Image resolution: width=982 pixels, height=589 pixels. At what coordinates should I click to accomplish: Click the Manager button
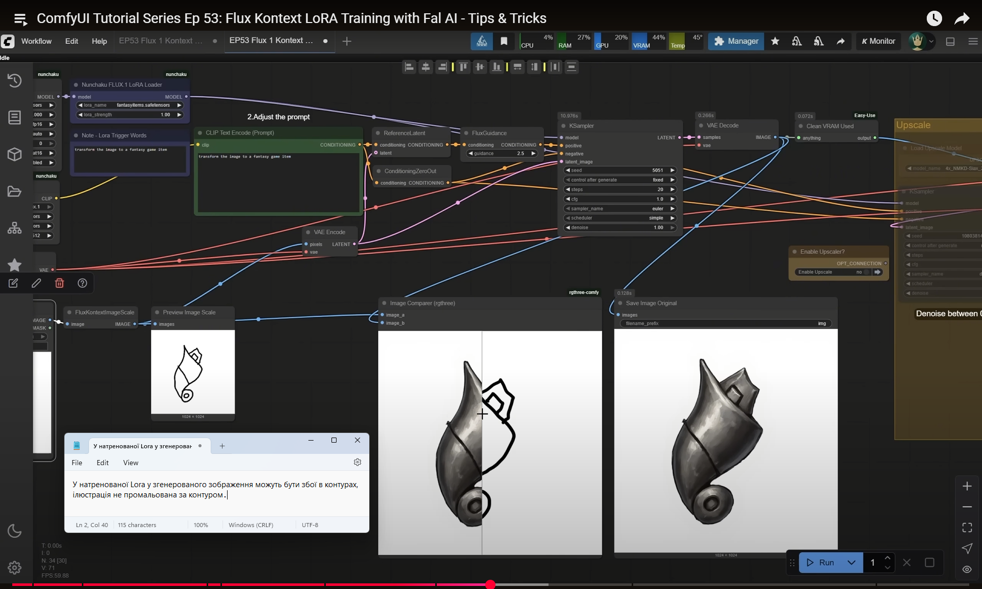click(x=735, y=41)
